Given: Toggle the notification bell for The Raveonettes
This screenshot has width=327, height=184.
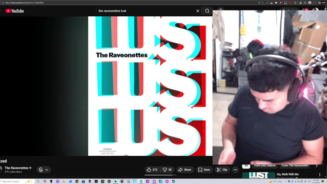Looking at the screenshot, I should (x=41, y=170).
